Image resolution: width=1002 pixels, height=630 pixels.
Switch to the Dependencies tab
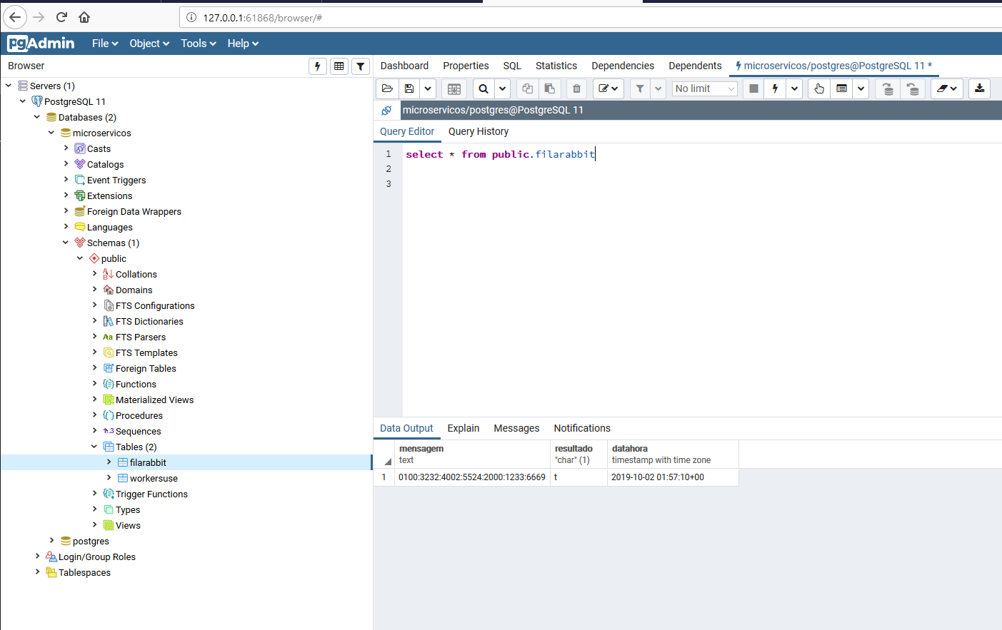point(623,66)
